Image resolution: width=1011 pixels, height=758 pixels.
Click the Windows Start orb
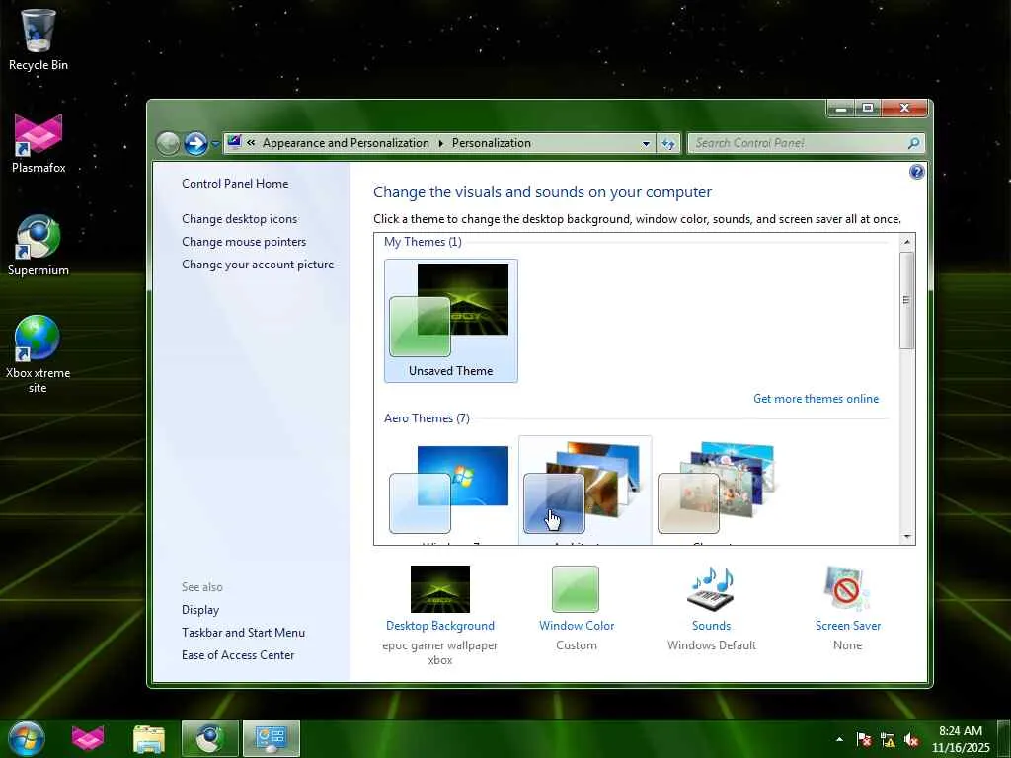click(27, 738)
